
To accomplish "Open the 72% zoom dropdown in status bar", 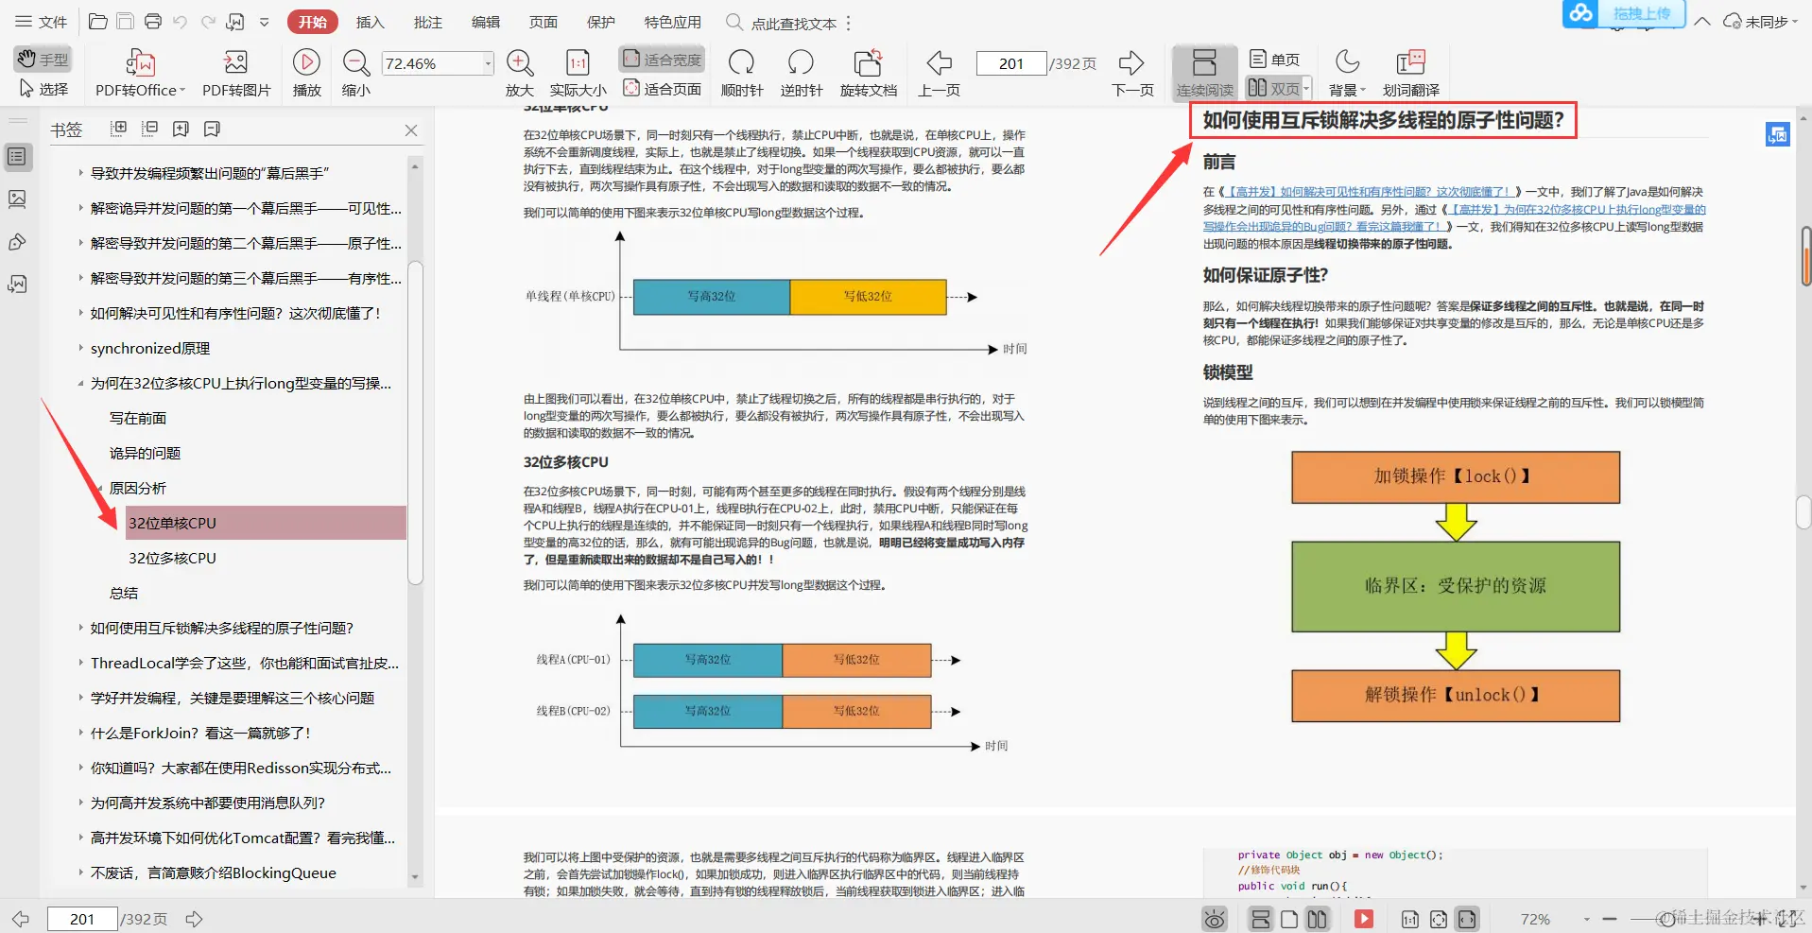I will tap(1586, 920).
